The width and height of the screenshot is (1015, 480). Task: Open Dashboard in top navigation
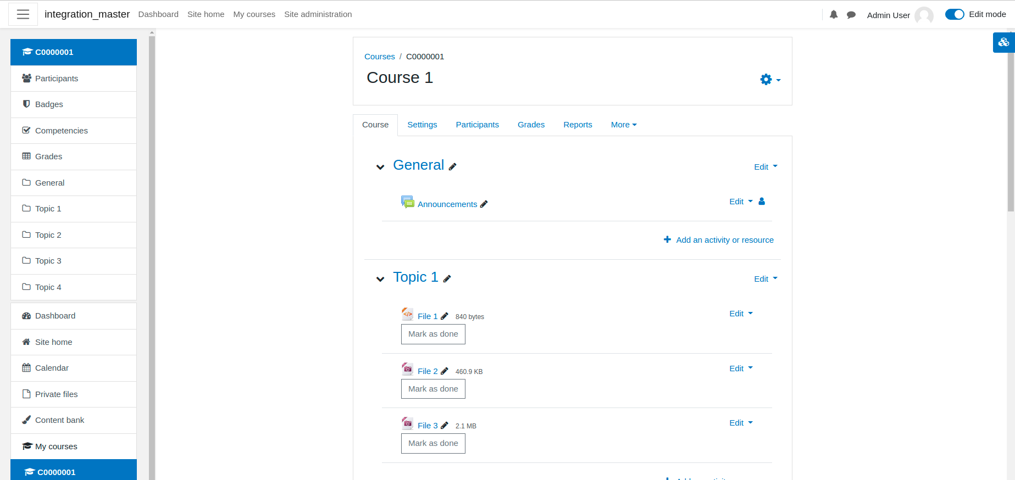pyautogui.click(x=158, y=14)
